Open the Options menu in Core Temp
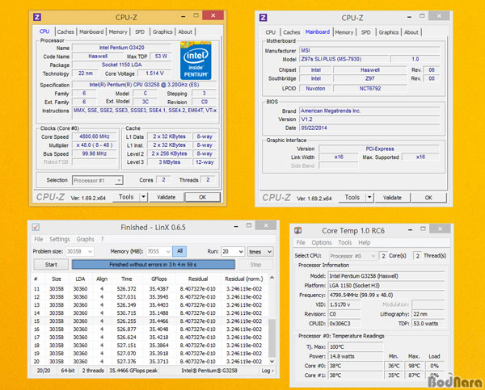 322,242
